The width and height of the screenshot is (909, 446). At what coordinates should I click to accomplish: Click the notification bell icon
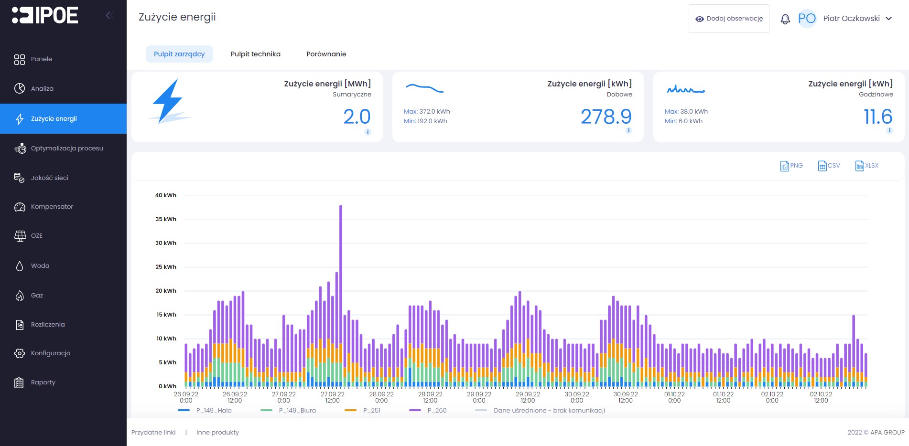(785, 19)
